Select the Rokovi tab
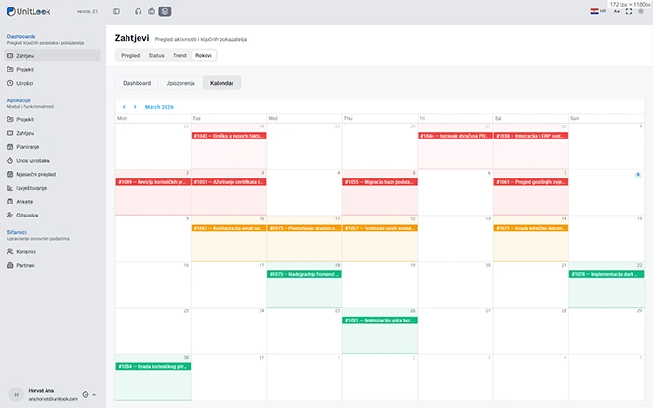 [204, 56]
